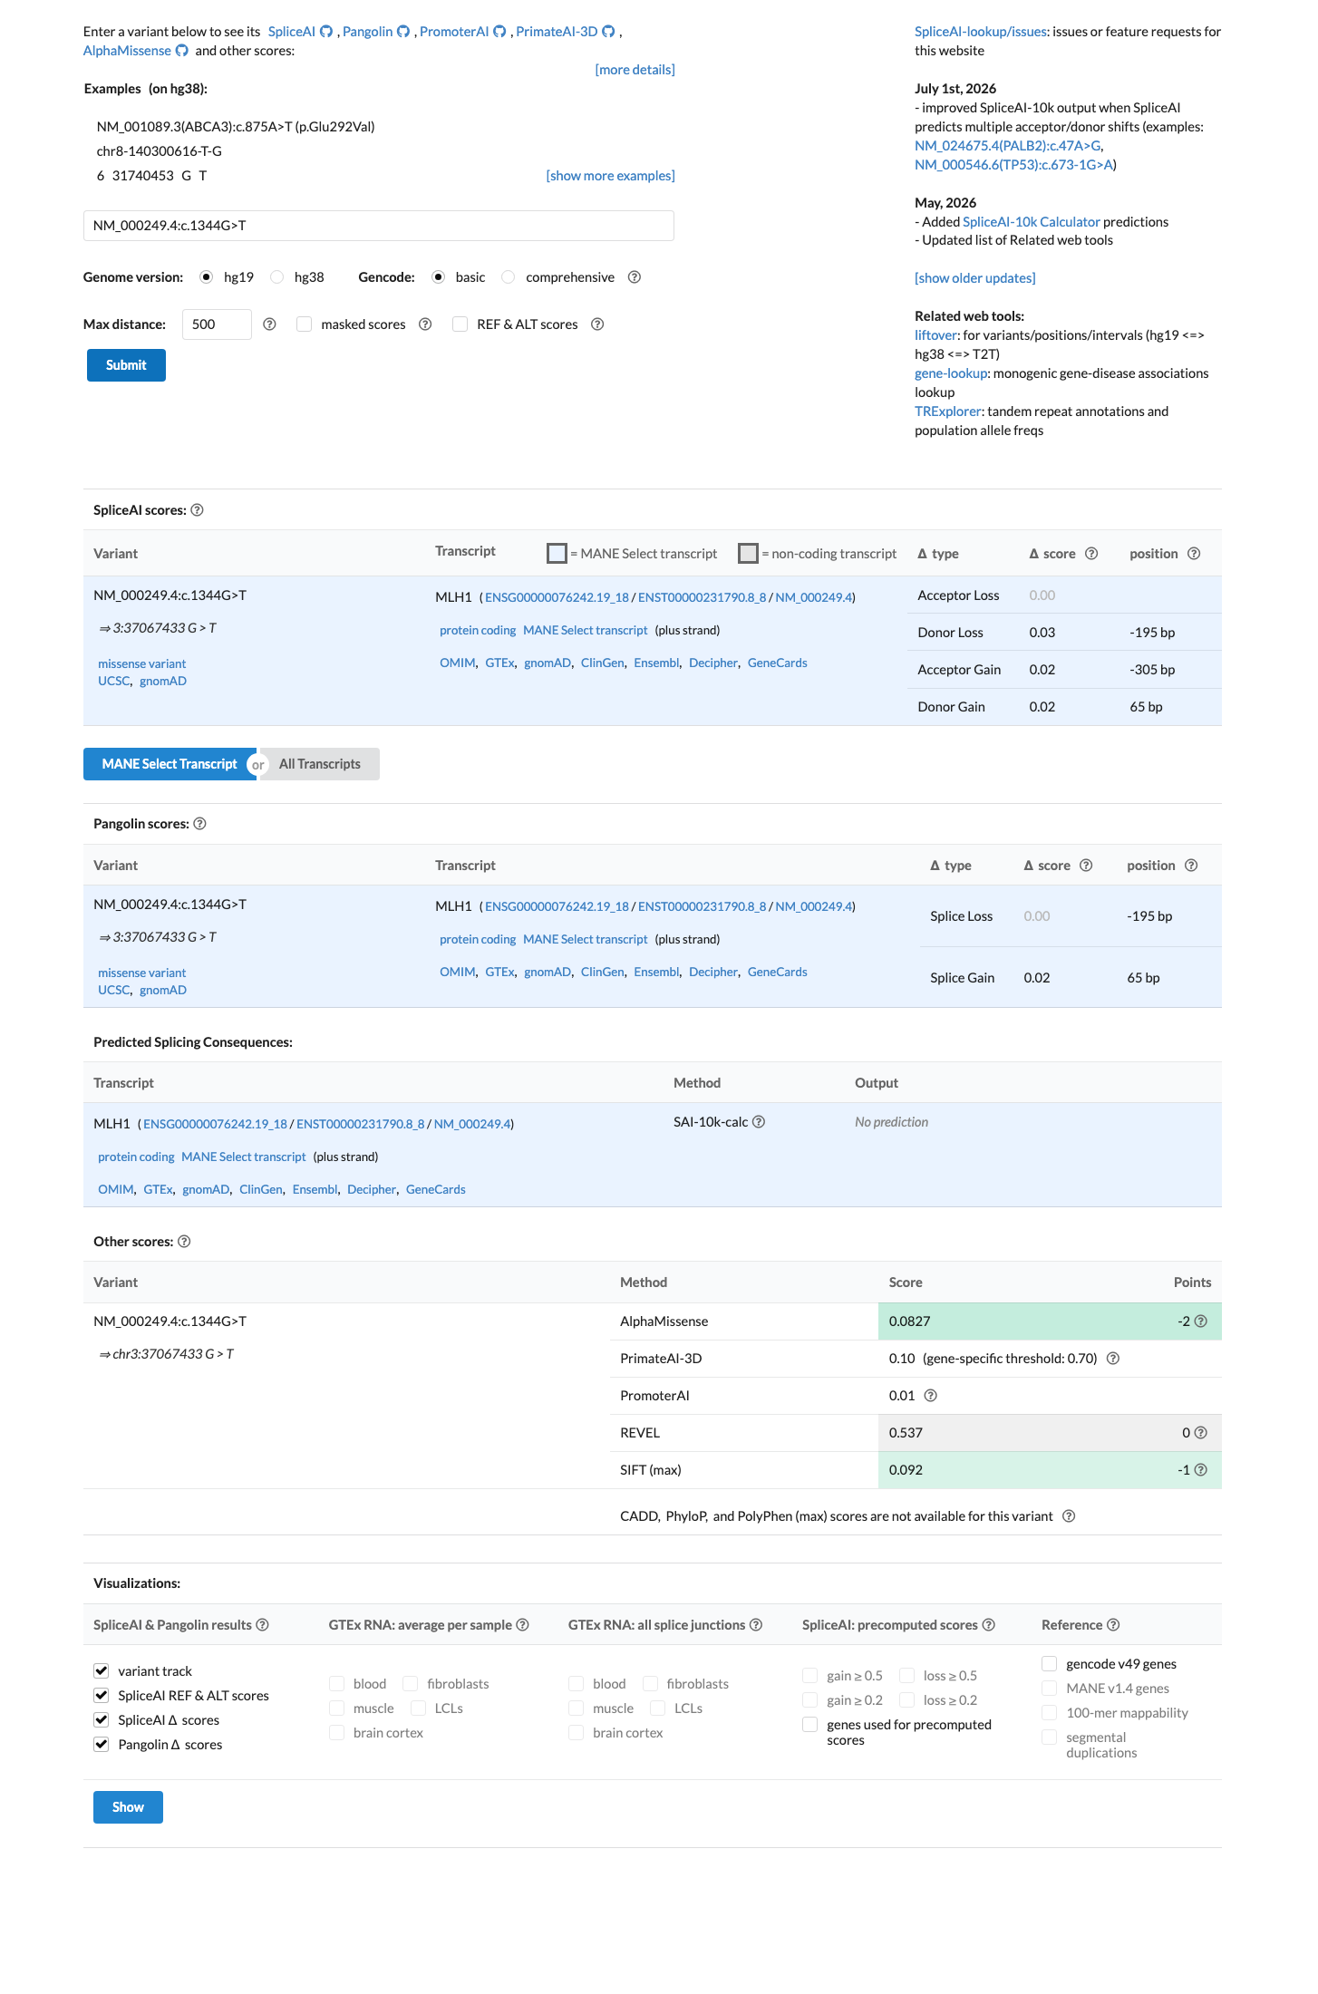Expand show more examples
This screenshot has height=1994, width=1318.
610,176
